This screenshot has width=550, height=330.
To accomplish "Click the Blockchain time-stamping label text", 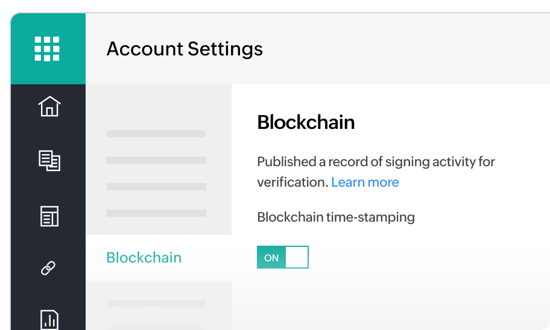I will click(336, 217).
